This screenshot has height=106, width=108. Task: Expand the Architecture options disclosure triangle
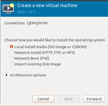pyautogui.click(x=7, y=75)
